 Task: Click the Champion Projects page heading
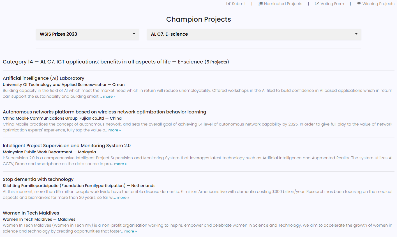[x=198, y=19]
